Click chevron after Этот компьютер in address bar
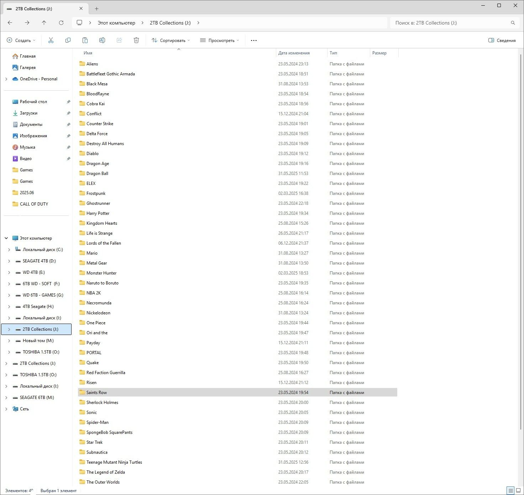 (x=142, y=23)
